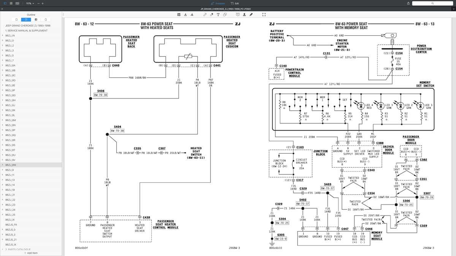Viewport: 456px width, 256px height.
Task: Select the 96ZJ_8Q outline entry
Action: [10, 135]
